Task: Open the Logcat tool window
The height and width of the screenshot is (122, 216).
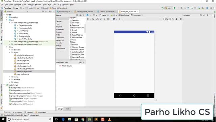Action: pyautogui.click(x=17, y=112)
